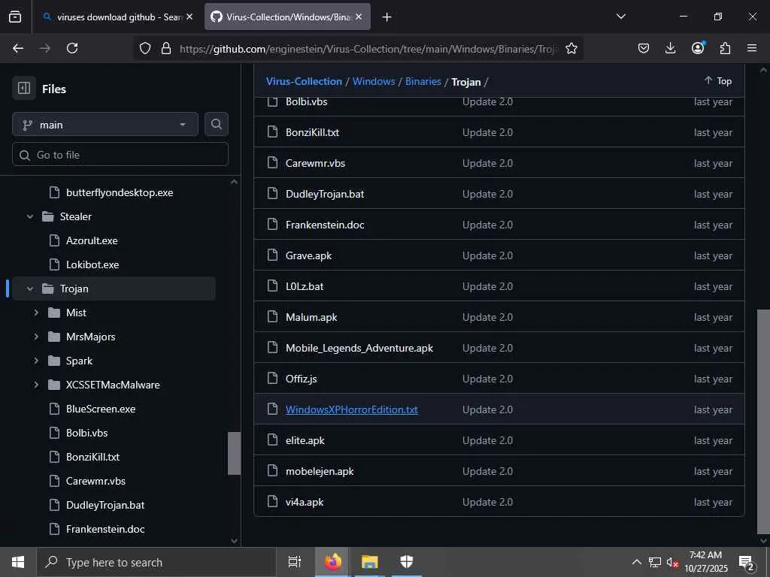Screen dimensions: 770x577
Task: Open Offiz.js in the file list
Action: [301, 379]
